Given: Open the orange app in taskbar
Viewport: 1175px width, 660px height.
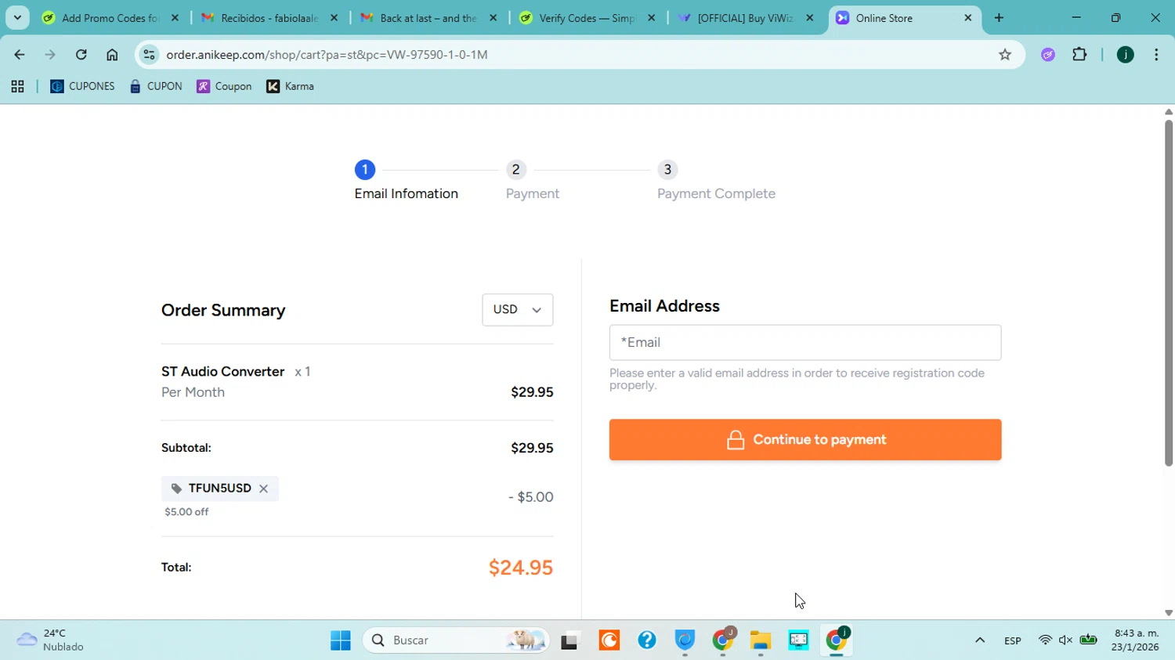Looking at the screenshot, I should click(x=609, y=640).
